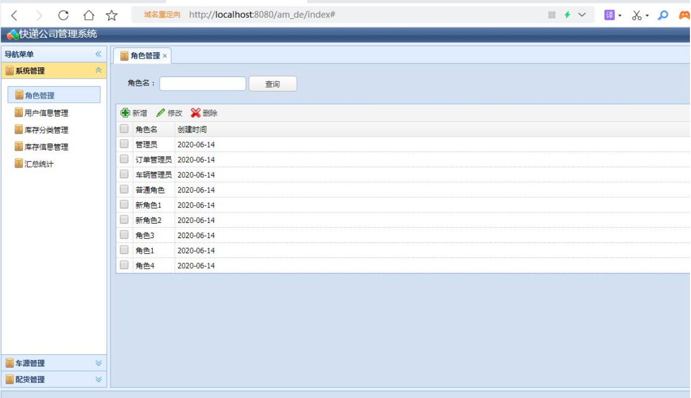Open the purple translate extension icon
Viewport: 691px width, 398px height.
610,15
